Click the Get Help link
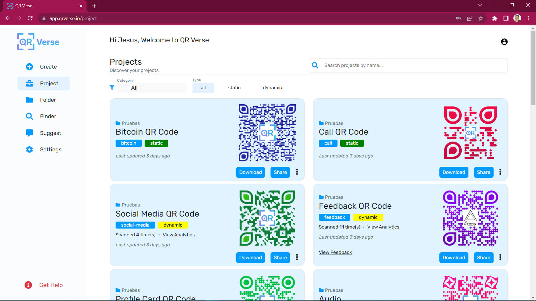The height and width of the screenshot is (301, 536). tap(51, 285)
